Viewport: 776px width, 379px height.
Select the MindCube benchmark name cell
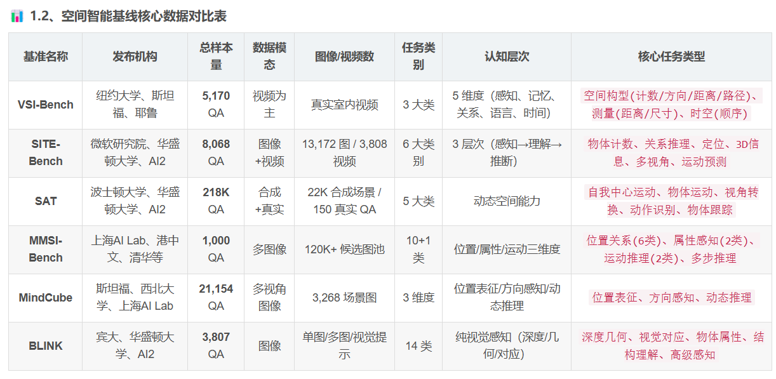[46, 298]
